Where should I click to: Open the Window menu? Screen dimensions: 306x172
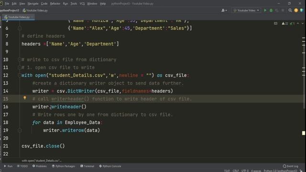[x=92, y=3]
